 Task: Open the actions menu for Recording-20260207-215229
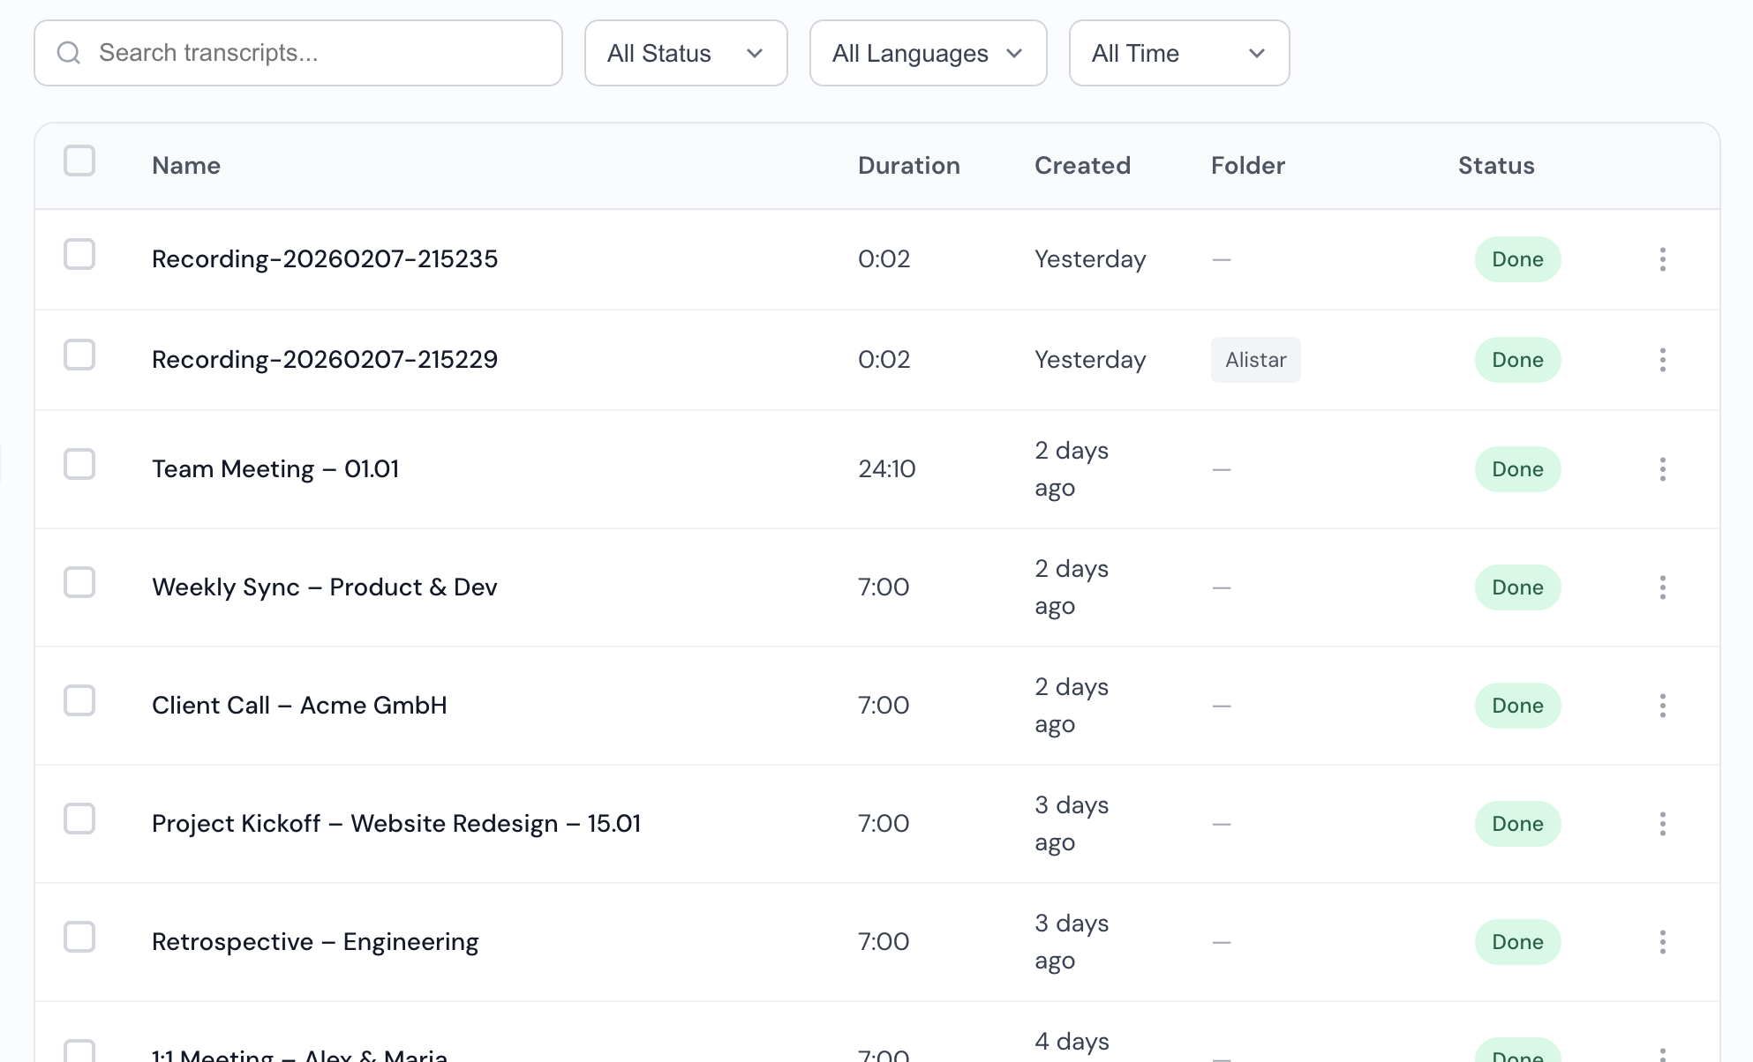1663,359
